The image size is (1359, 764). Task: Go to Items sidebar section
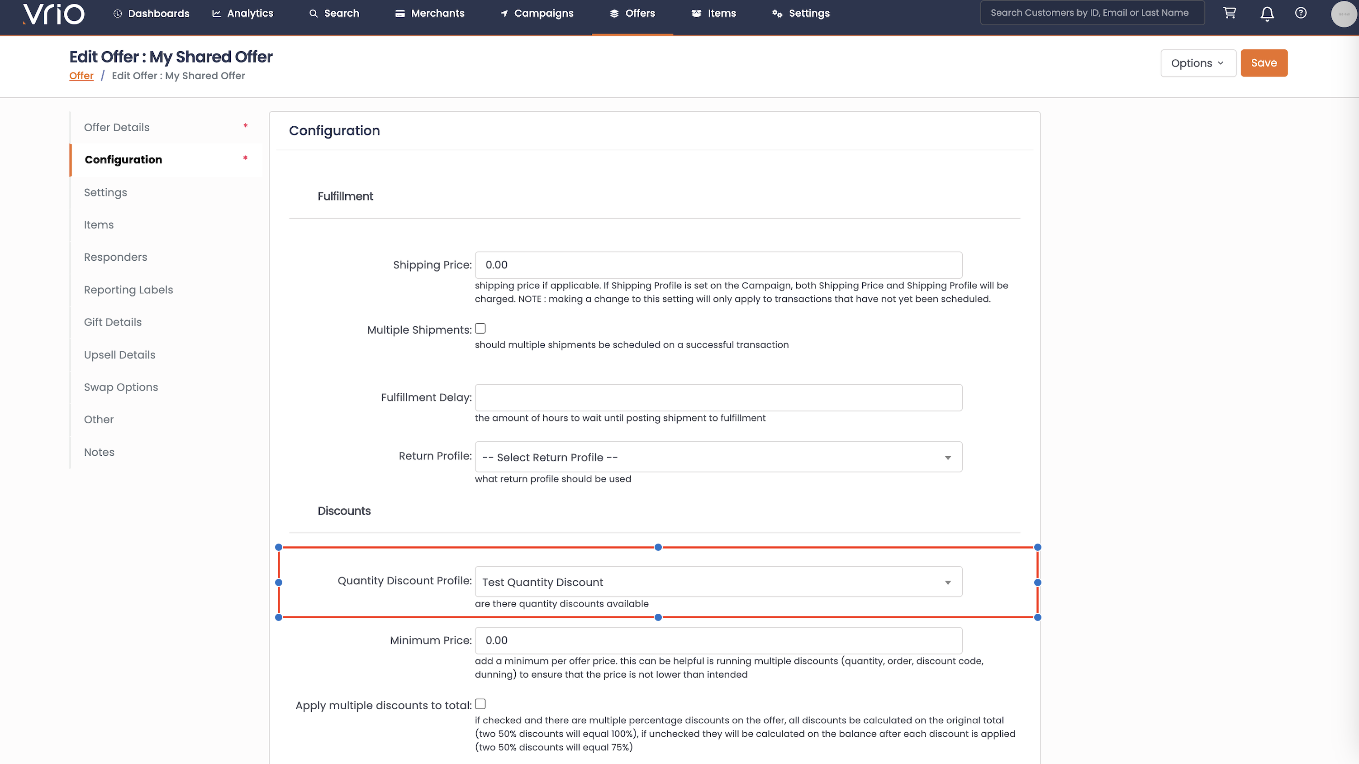tap(167, 225)
